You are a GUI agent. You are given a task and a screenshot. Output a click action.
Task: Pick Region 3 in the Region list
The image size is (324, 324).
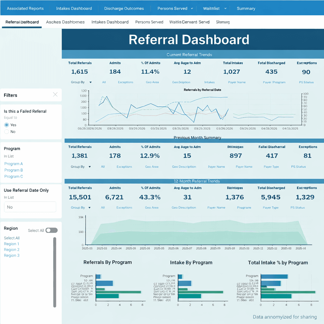coord(12,255)
